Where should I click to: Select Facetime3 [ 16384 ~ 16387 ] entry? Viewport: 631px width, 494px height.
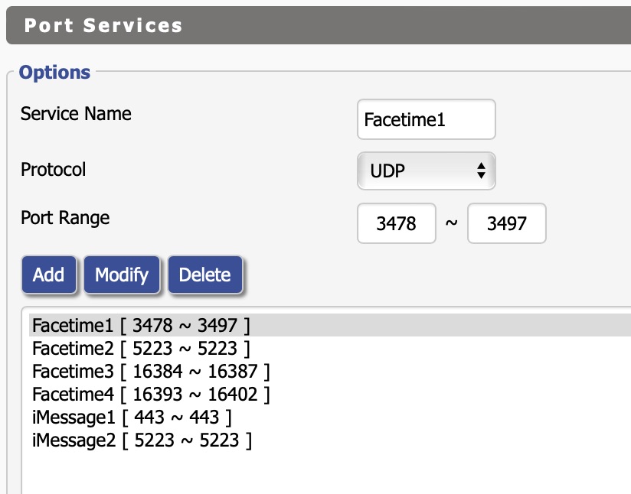coord(330,371)
